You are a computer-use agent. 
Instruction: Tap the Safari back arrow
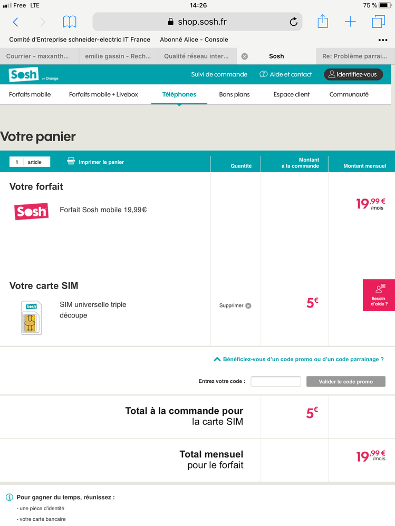(15, 22)
